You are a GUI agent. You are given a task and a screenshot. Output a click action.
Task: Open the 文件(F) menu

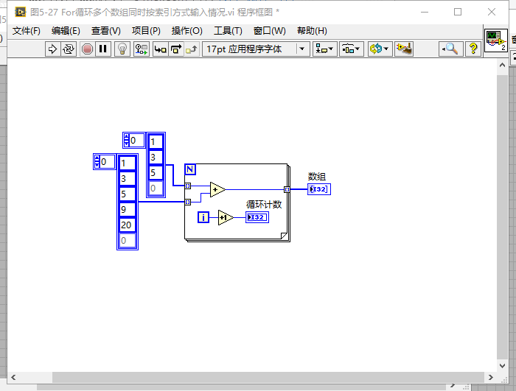(x=27, y=31)
